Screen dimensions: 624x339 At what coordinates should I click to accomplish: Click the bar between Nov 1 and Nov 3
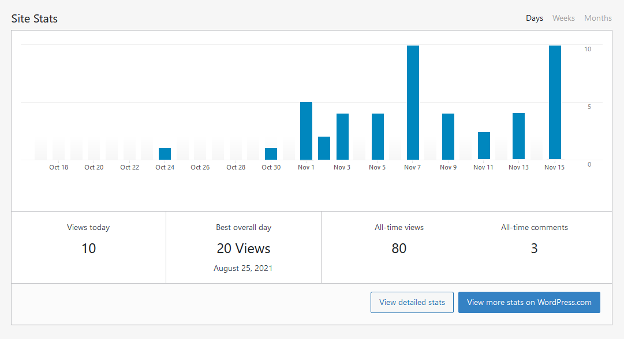tap(324, 148)
